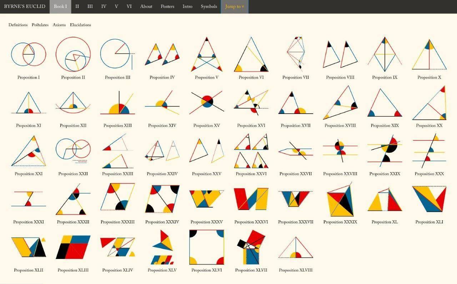View the Proposition XLI diagram
Screen dimensions: 457x284
pos(429,199)
